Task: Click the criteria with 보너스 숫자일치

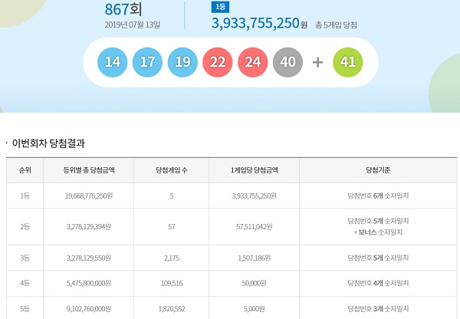Action: pos(378,226)
